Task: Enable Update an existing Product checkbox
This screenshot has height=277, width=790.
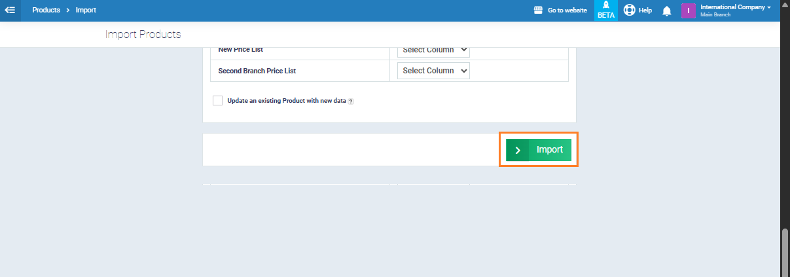Action: [218, 101]
